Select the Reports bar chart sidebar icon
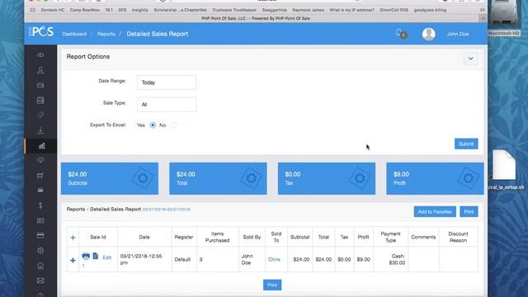 [41, 145]
